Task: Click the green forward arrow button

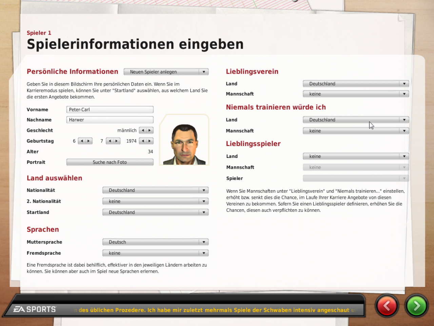Action: click(416, 306)
